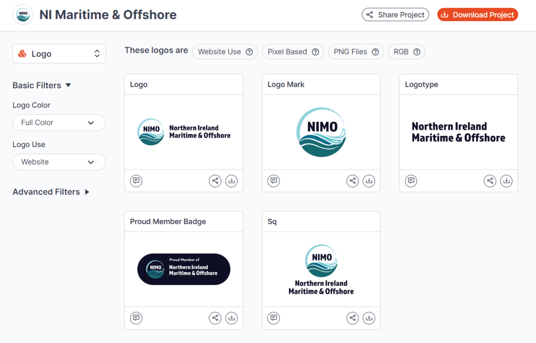Click the Logo Mark card title
This screenshot has height=343, width=536.
coord(286,84)
